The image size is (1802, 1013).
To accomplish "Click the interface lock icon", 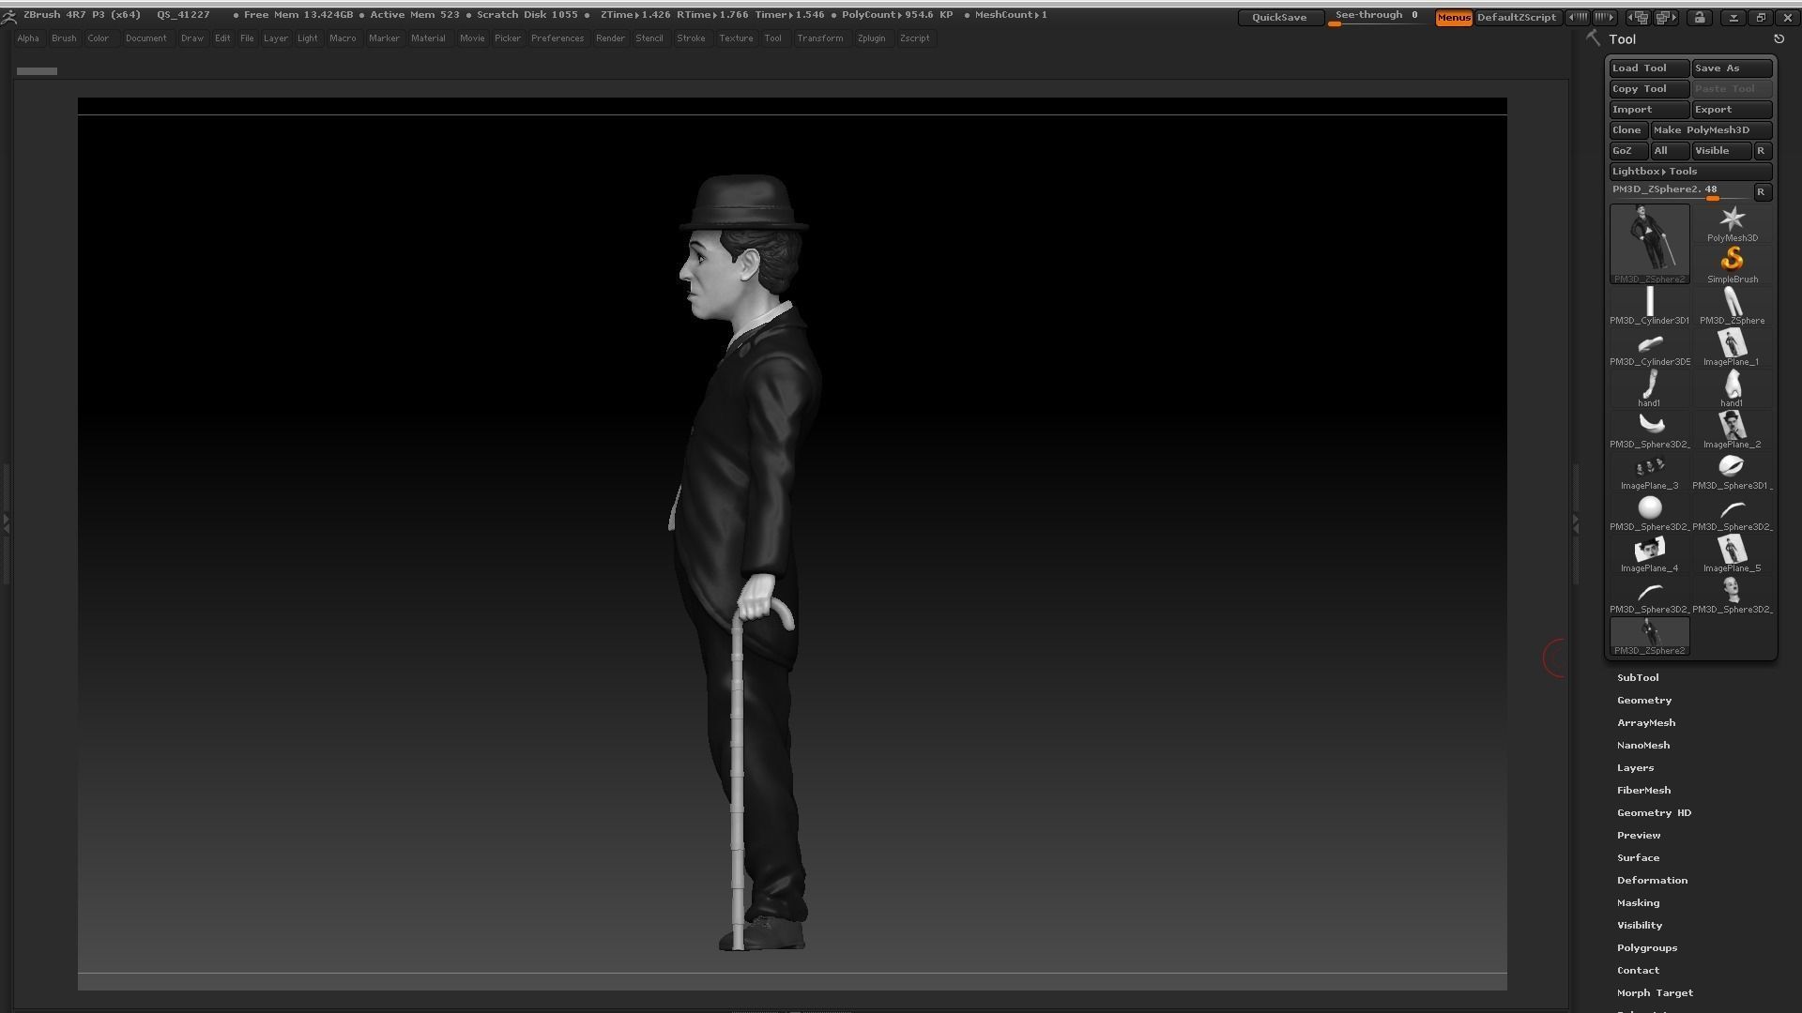I will (1699, 17).
